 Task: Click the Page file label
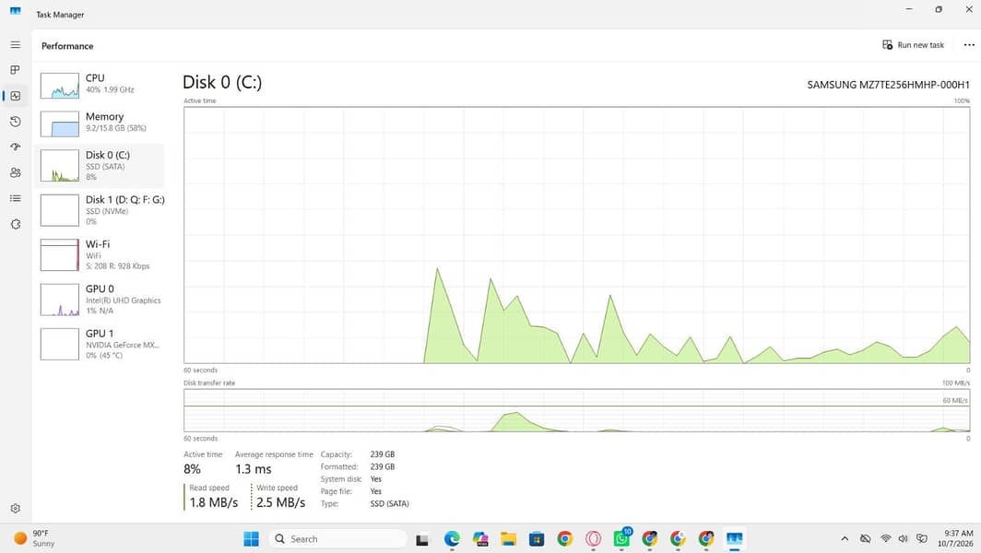tap(337, 491)
